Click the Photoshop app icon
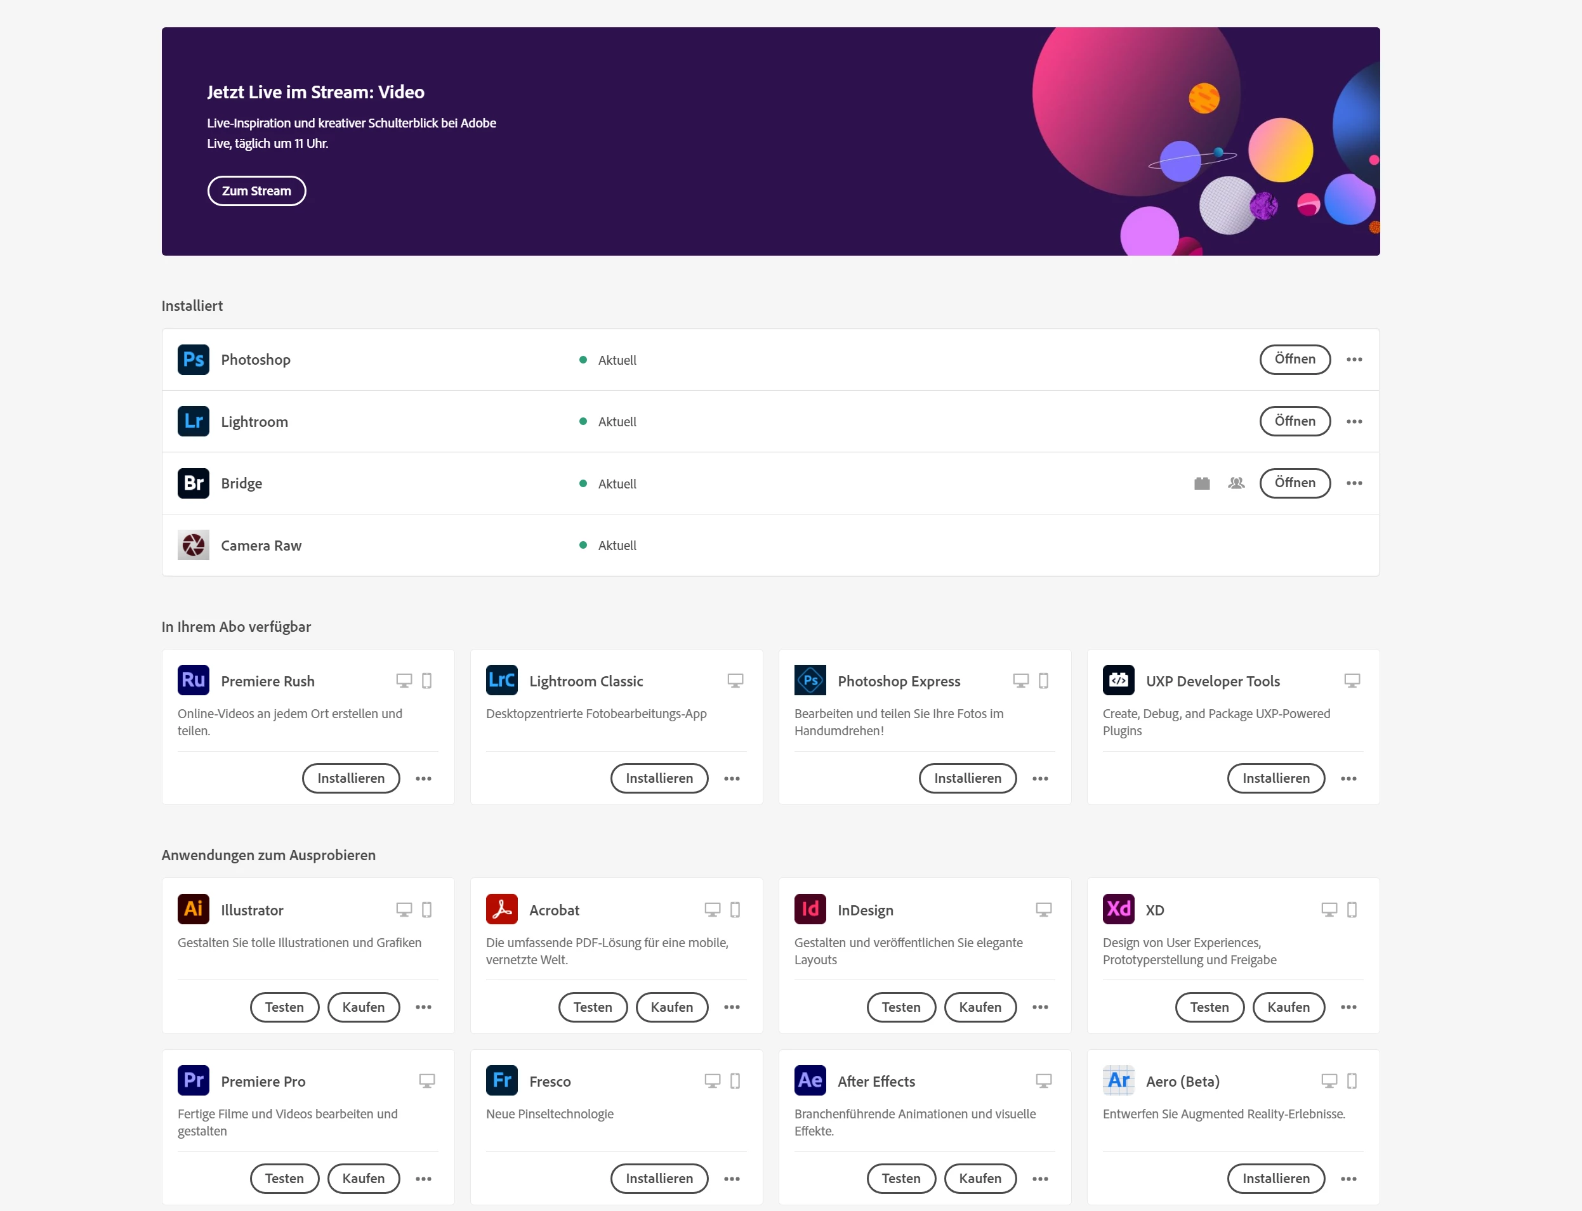Screen dimensions: 1582x1211 point(194,360)
